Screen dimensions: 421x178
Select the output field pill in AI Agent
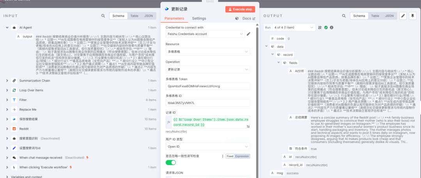click(x=25, y=36)
